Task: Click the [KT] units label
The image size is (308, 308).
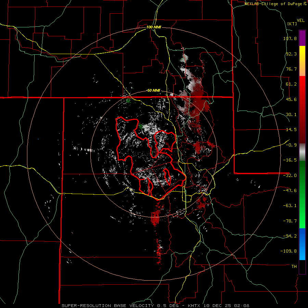Action: [292, 24]
